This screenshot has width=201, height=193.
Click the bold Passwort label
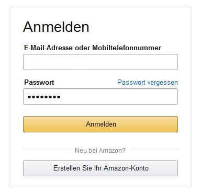(39, 82)
